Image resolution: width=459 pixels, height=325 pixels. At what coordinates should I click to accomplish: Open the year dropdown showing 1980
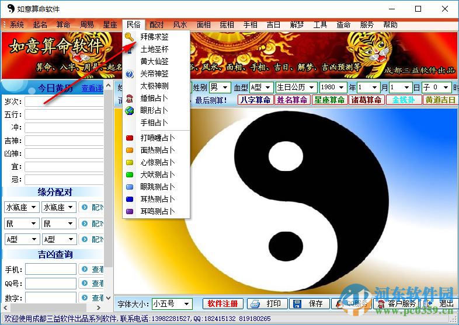point(341,88)
